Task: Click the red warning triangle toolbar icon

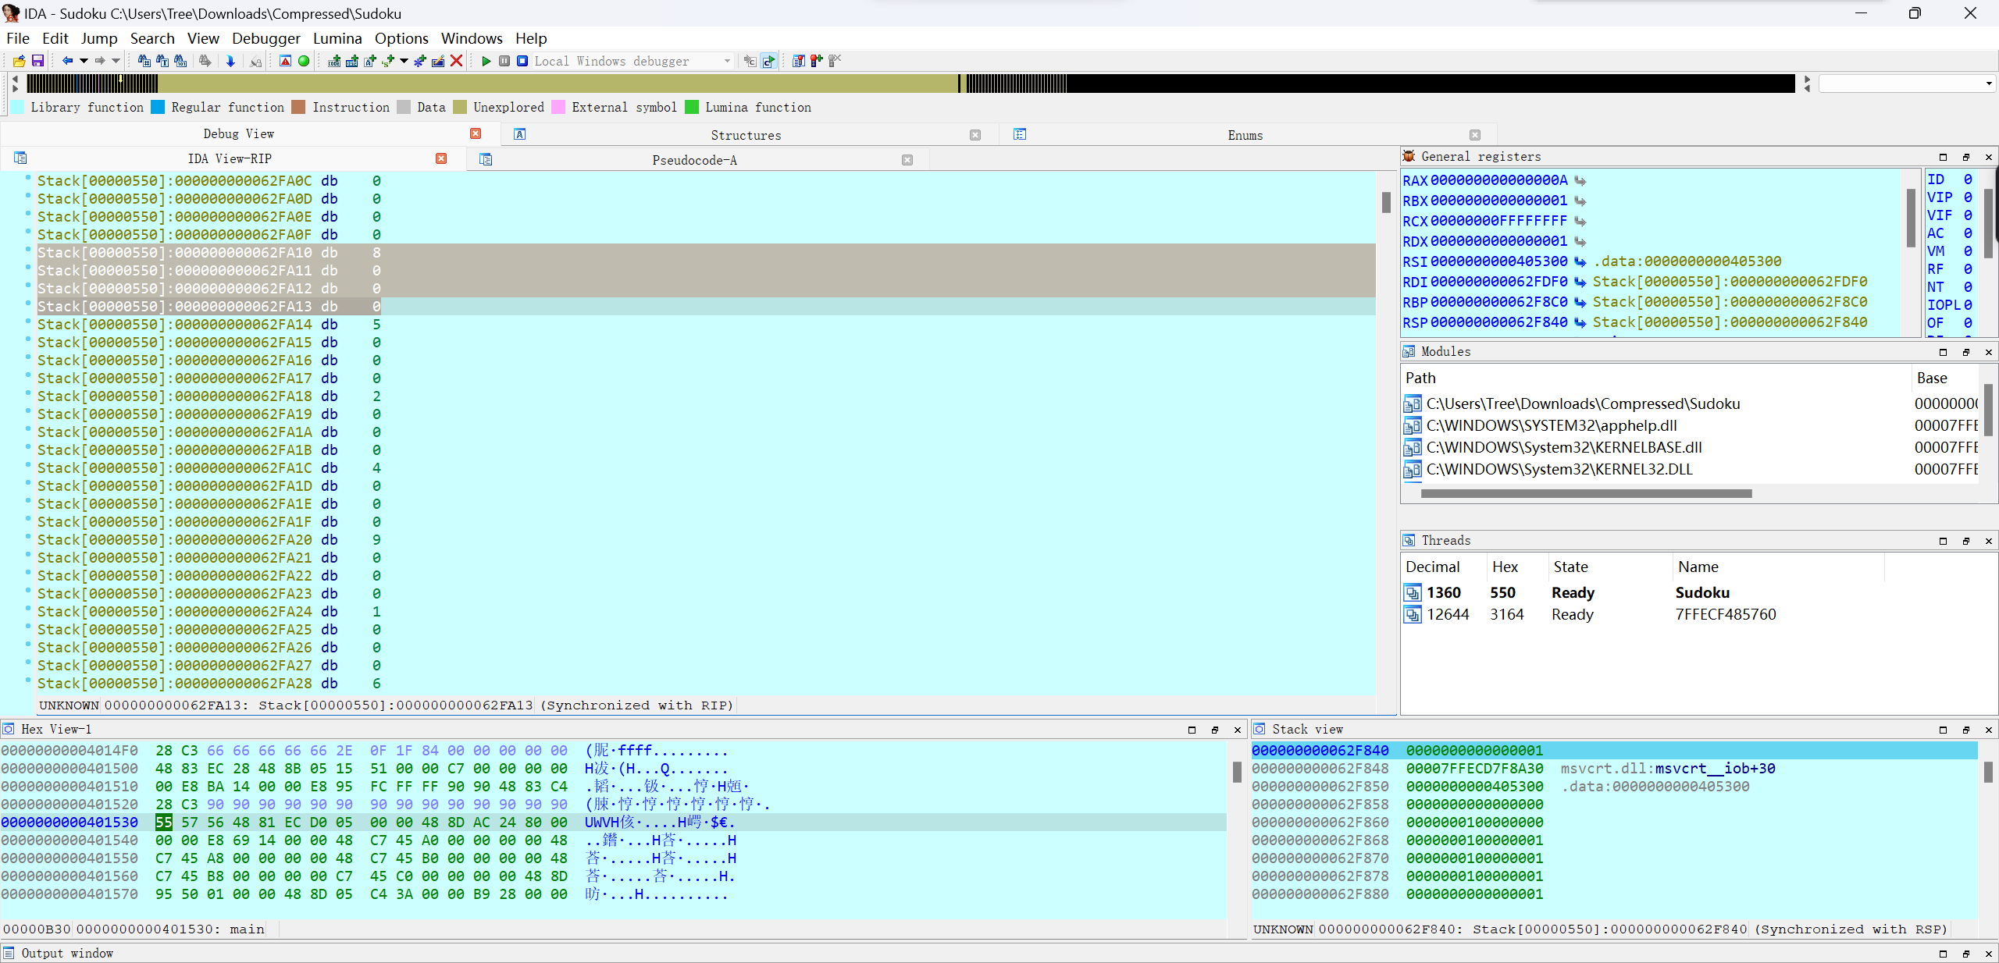Action: coord(285,61)
